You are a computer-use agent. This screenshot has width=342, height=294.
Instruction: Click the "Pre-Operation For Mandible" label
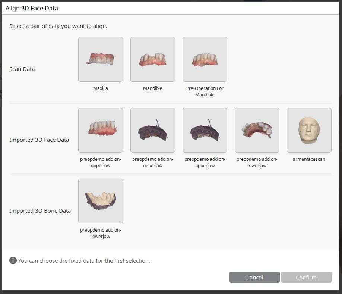click(205, 91)
